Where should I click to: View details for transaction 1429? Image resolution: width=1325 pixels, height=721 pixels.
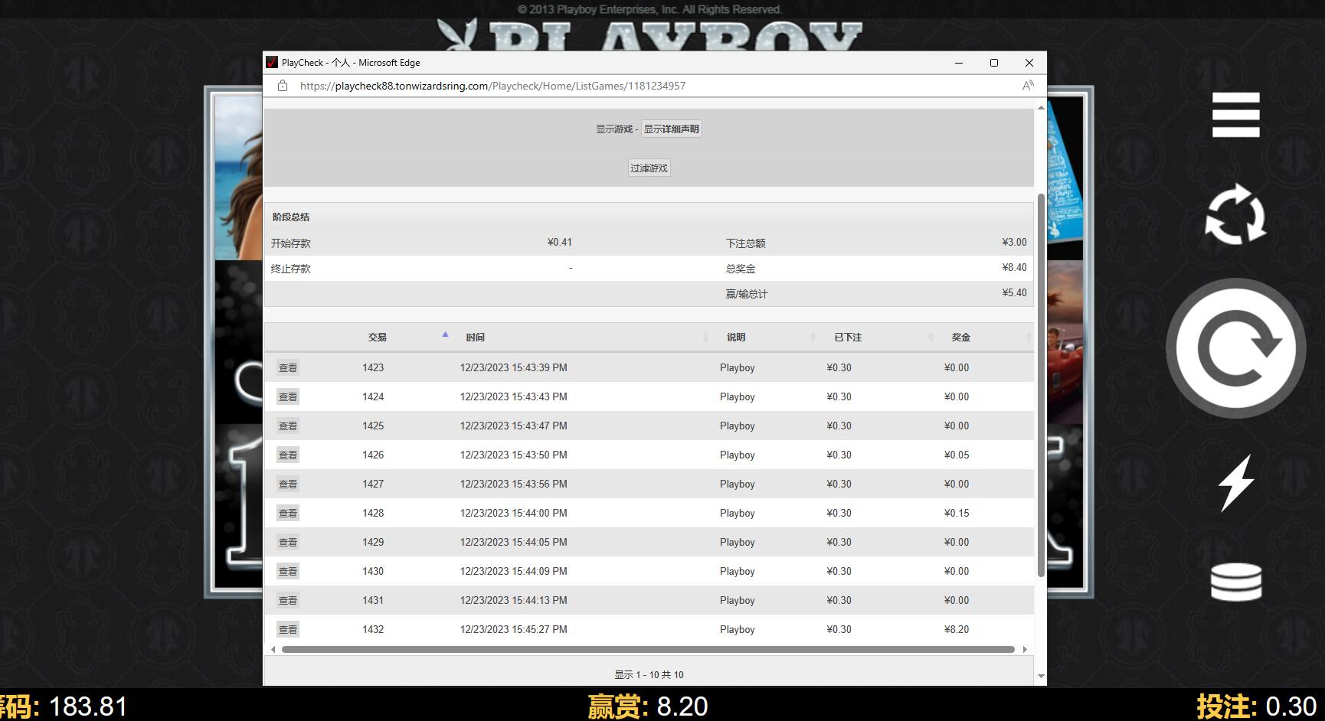tap(288, 542)
